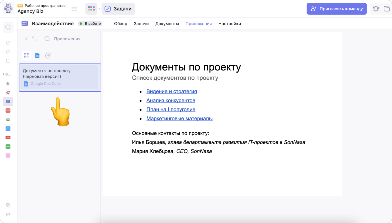Open the rocket project in sidebar

(x=8, y=93)
